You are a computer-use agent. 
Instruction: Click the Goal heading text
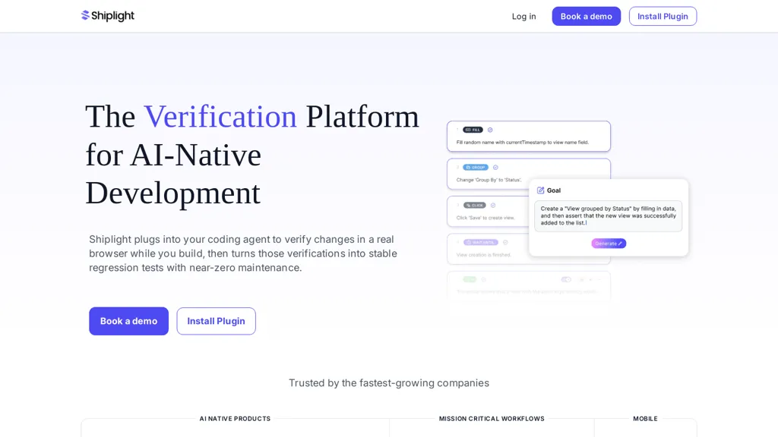click(554, 190)
